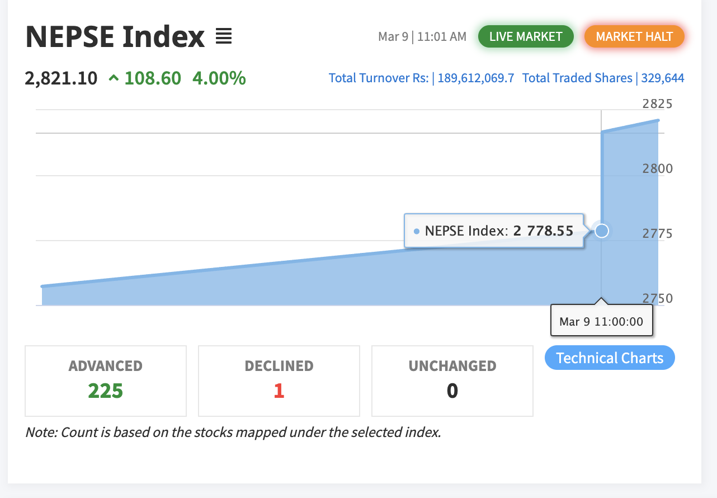
Task: Select the DECLINED 1 box
Action: pyautogui.click(x=279, y=381)
